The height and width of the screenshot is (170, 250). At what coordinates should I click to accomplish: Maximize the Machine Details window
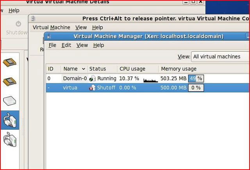pos(193,2)
